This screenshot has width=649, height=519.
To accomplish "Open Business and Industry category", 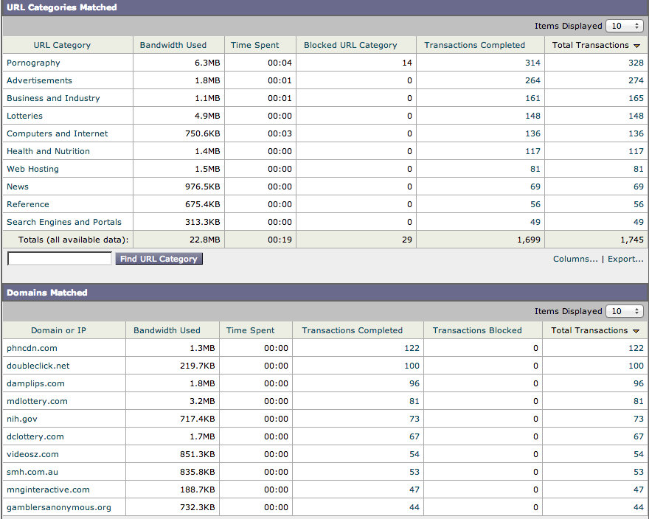I will (53, 98).
